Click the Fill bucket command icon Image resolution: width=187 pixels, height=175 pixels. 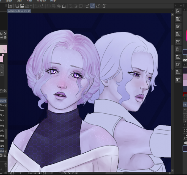pos(59,6)
